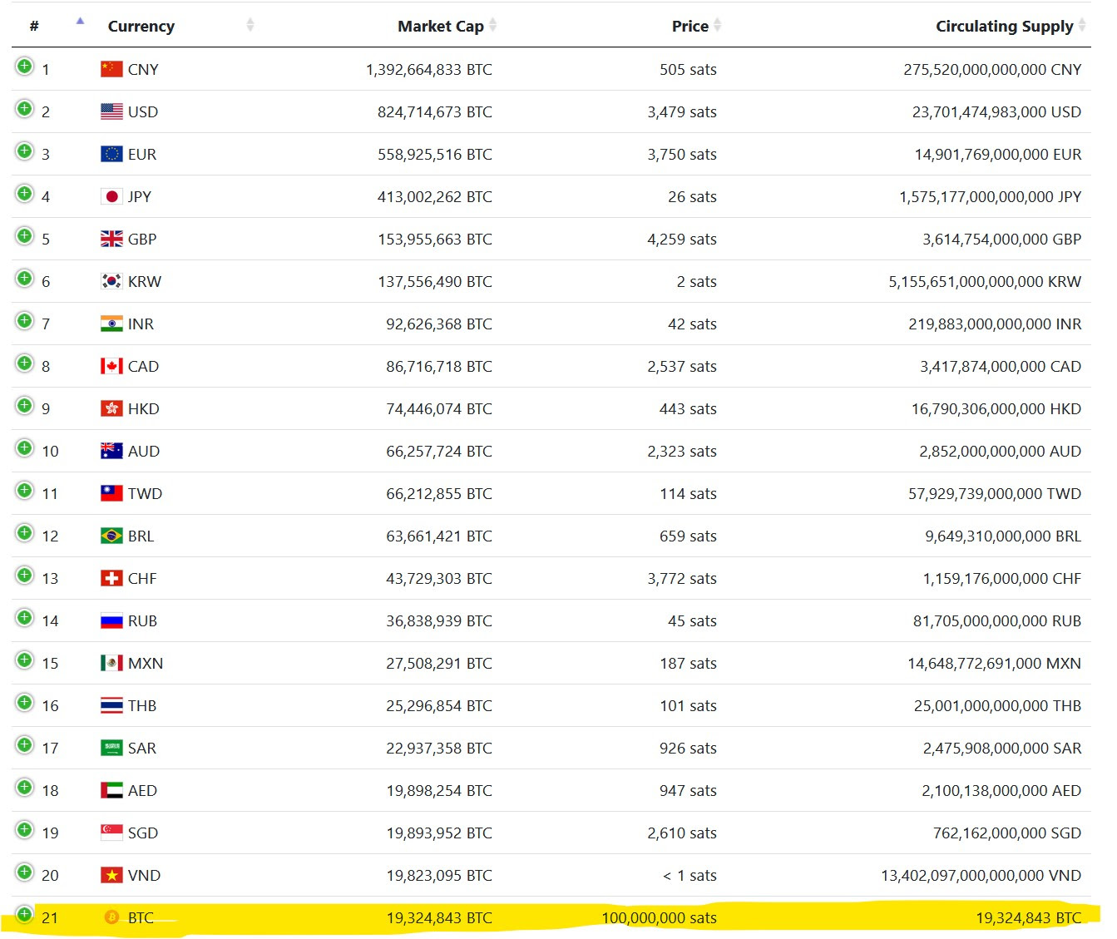Click market cap 1,392,664,833 BTC
1117x939 pixels.
click(429, 69)
